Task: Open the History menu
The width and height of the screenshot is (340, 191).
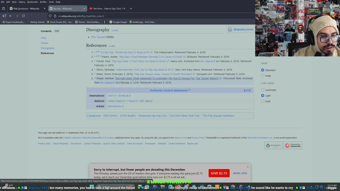Action: click(x=22, y=2)
